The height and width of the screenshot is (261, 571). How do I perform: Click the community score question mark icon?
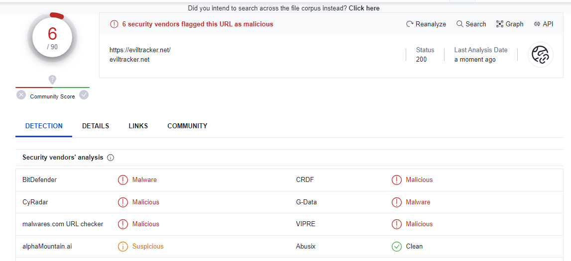click(52, 80)
